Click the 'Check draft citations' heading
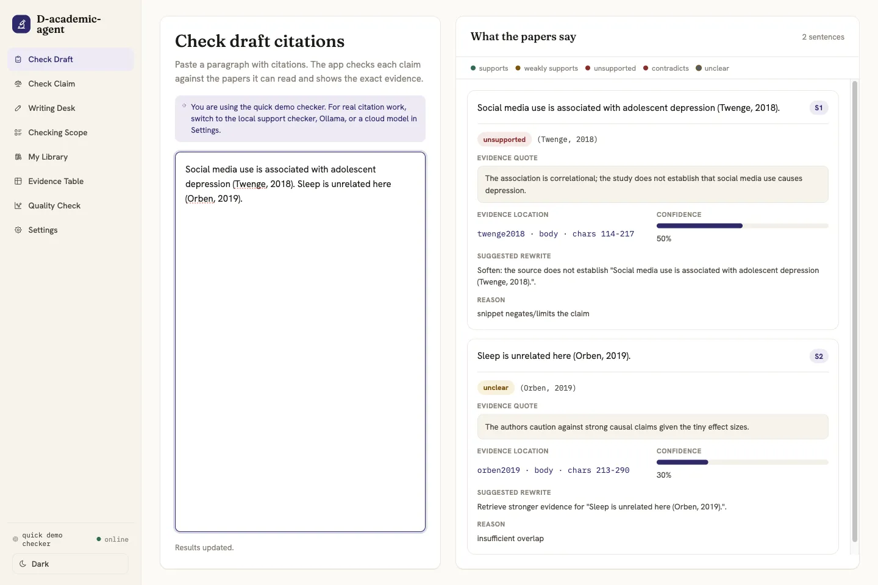The height and width of the screenshot is (585, 878). point(260,41)
